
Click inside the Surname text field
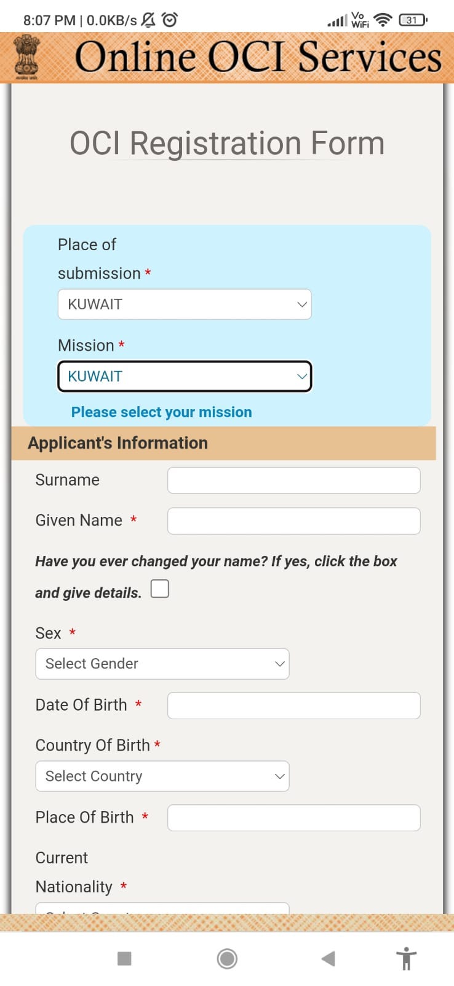(x=293, y=480)
